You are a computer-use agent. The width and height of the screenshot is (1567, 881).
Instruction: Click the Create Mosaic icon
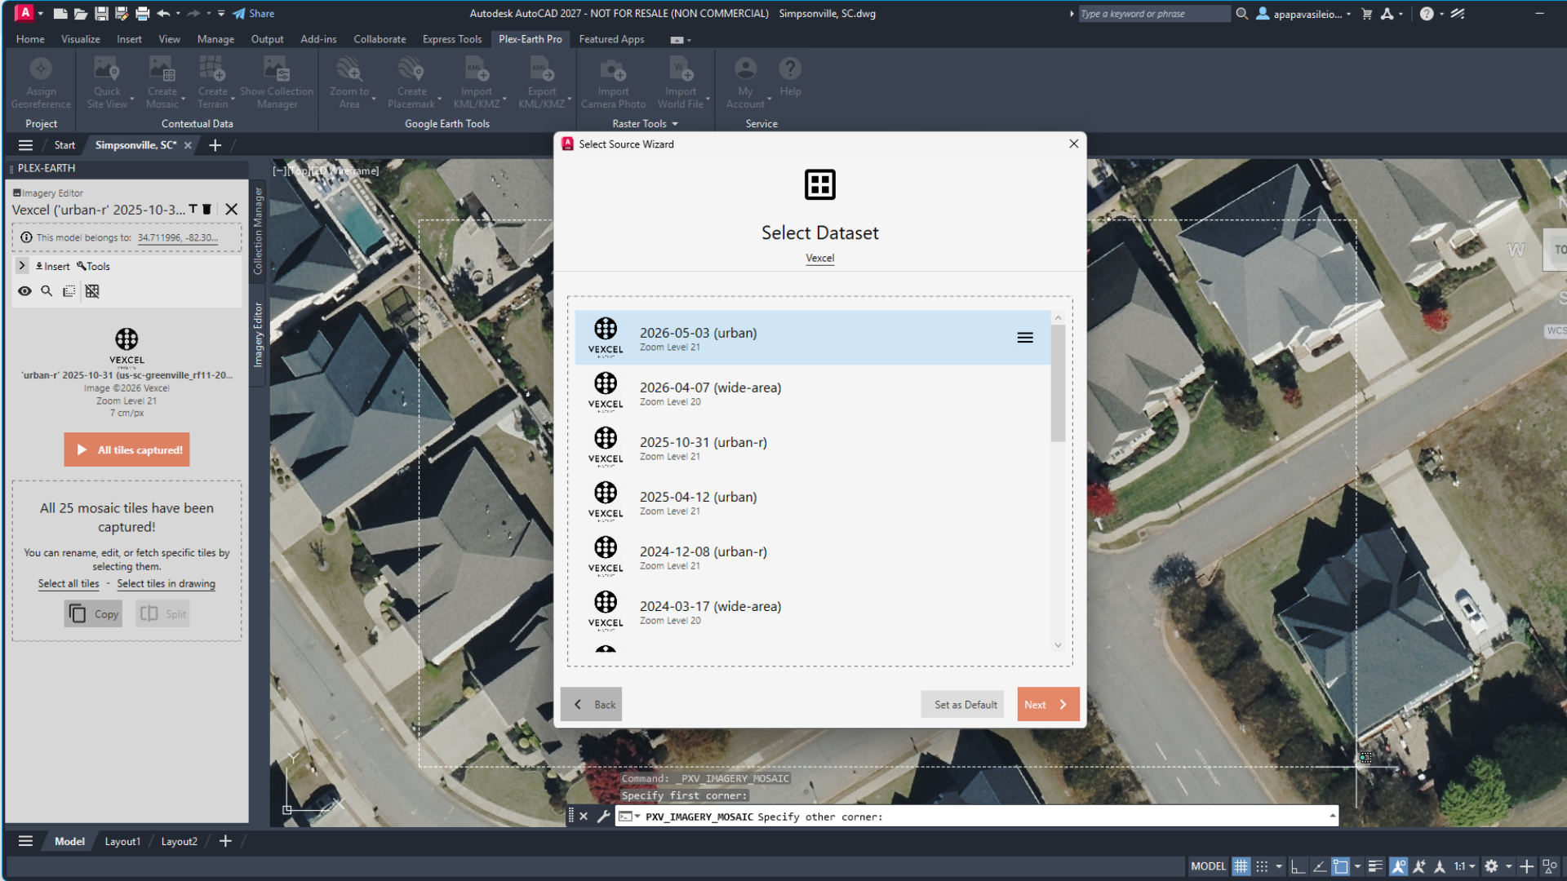coord(162,69)
